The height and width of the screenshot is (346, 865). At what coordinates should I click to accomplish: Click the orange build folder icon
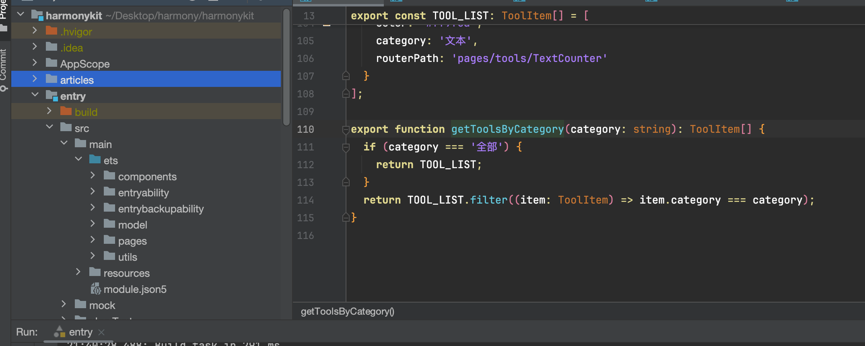click(x=66, y=111)
